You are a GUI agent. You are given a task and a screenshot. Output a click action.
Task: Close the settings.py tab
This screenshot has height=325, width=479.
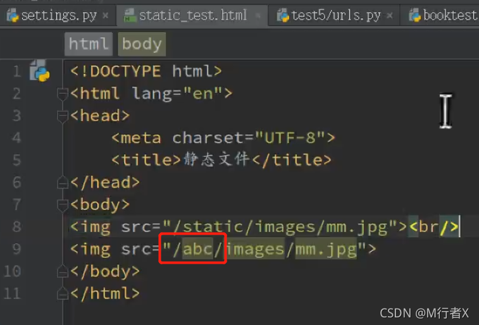[x=106, y=15]
